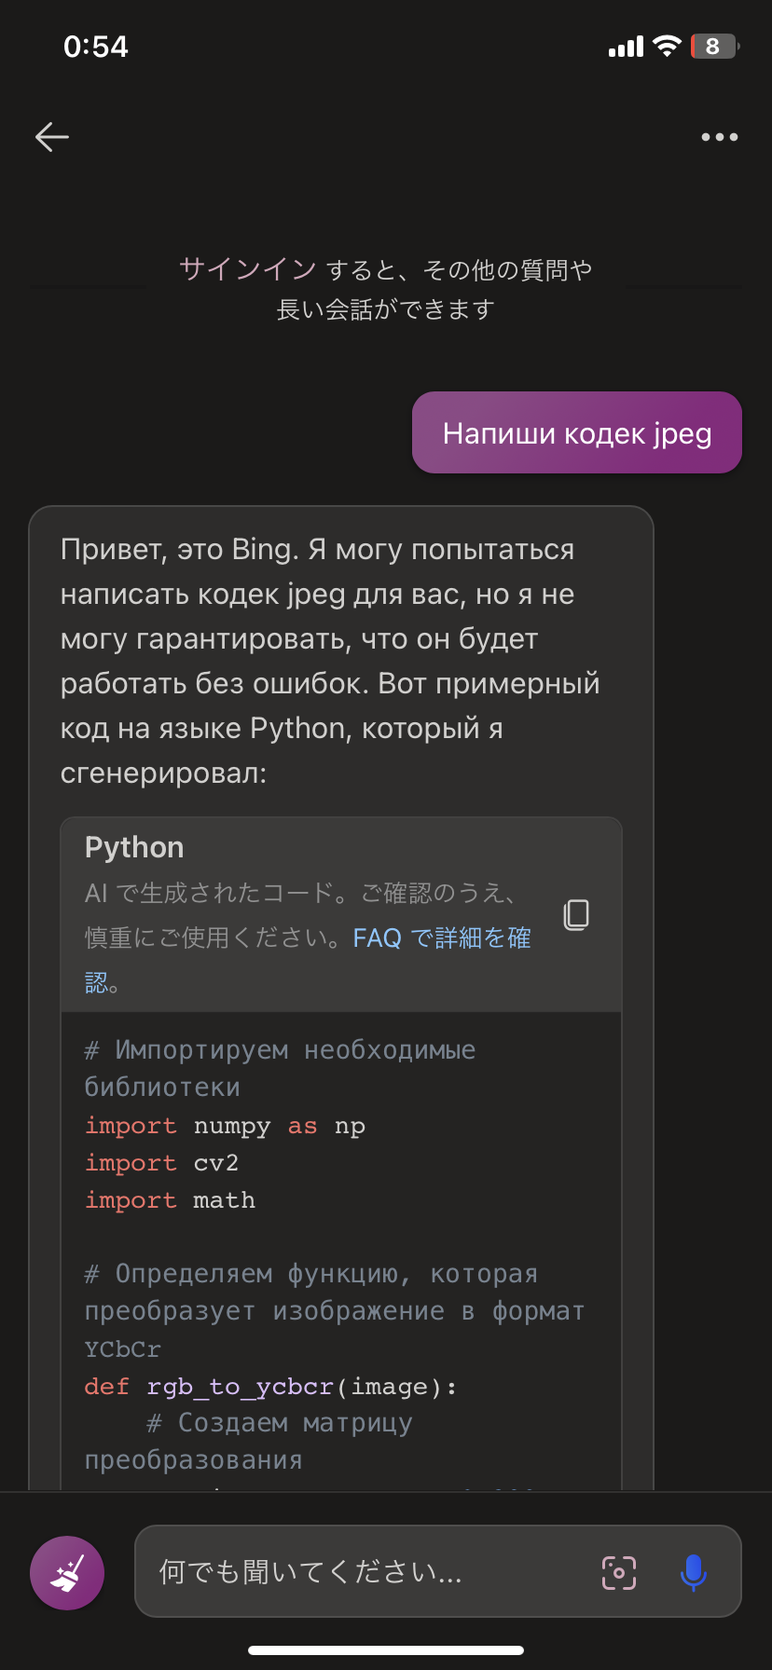Click the サインイン sign-in link
The width and height of the screenshot is (772, 1670).
pyautogui.click(x=248, y=269)
